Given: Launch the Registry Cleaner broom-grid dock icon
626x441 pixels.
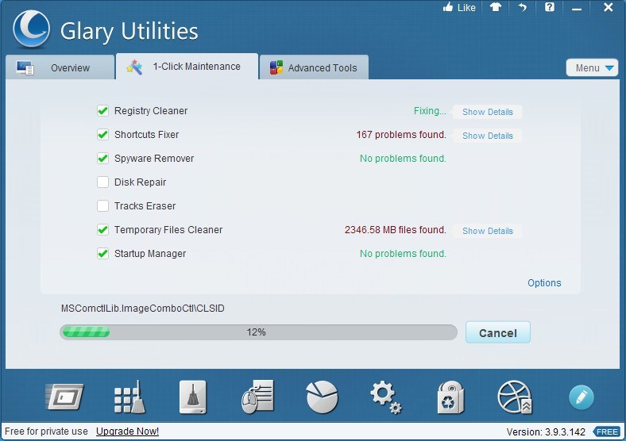Looking at the screenshot, I should (129, 397).
